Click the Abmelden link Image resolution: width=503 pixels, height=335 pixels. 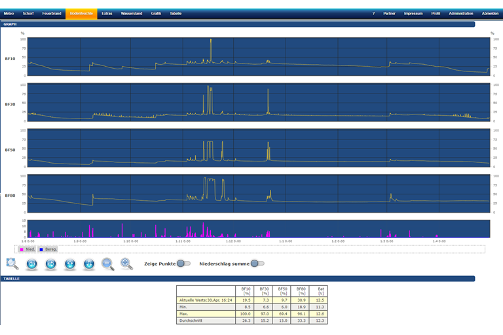pos(489,13)
